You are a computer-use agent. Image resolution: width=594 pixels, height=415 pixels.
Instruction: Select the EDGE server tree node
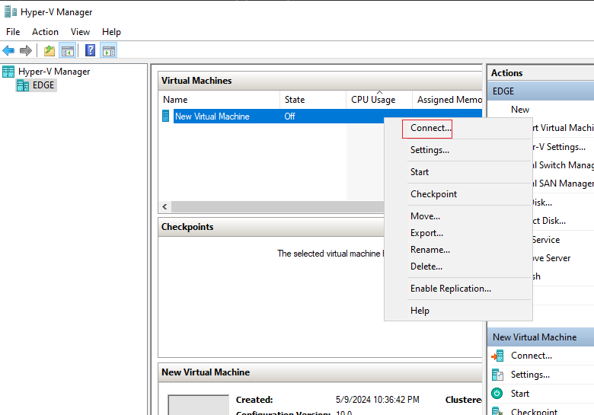click(37, 85)
